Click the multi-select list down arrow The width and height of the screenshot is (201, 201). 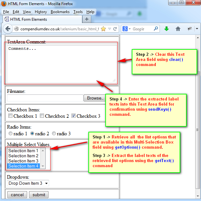[x=43, y=166]
